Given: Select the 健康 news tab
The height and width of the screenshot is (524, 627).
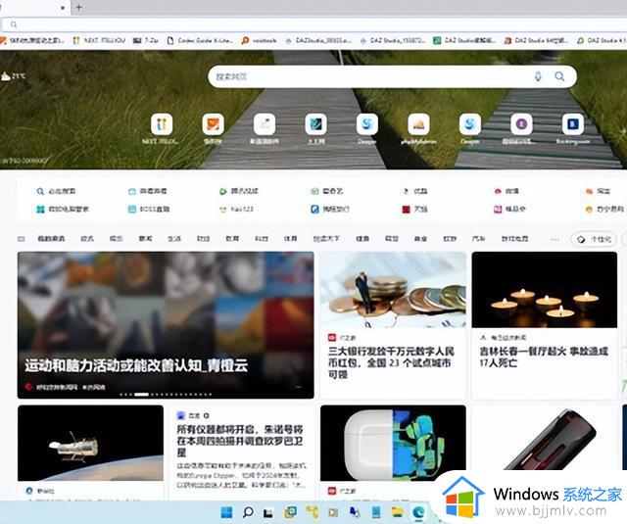Looking at the screenshot, I should pyautogui.click(x=362, y=239).
